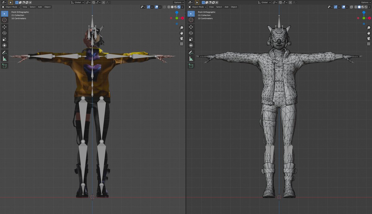Toggle gizmo display in right viewport
Screen dimensions: 372x214
(x=335, y=7)
